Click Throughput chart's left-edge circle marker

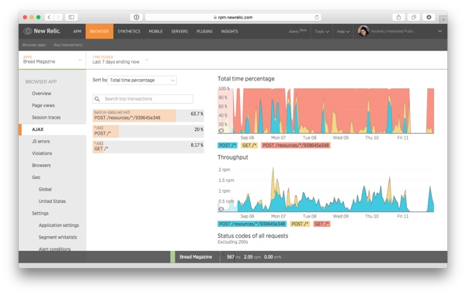(221, 209)
